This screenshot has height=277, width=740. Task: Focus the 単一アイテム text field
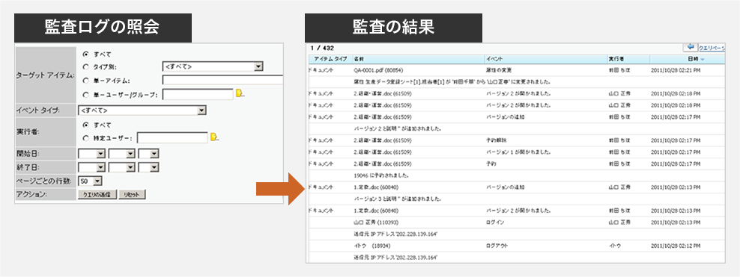tap(222, 80)
